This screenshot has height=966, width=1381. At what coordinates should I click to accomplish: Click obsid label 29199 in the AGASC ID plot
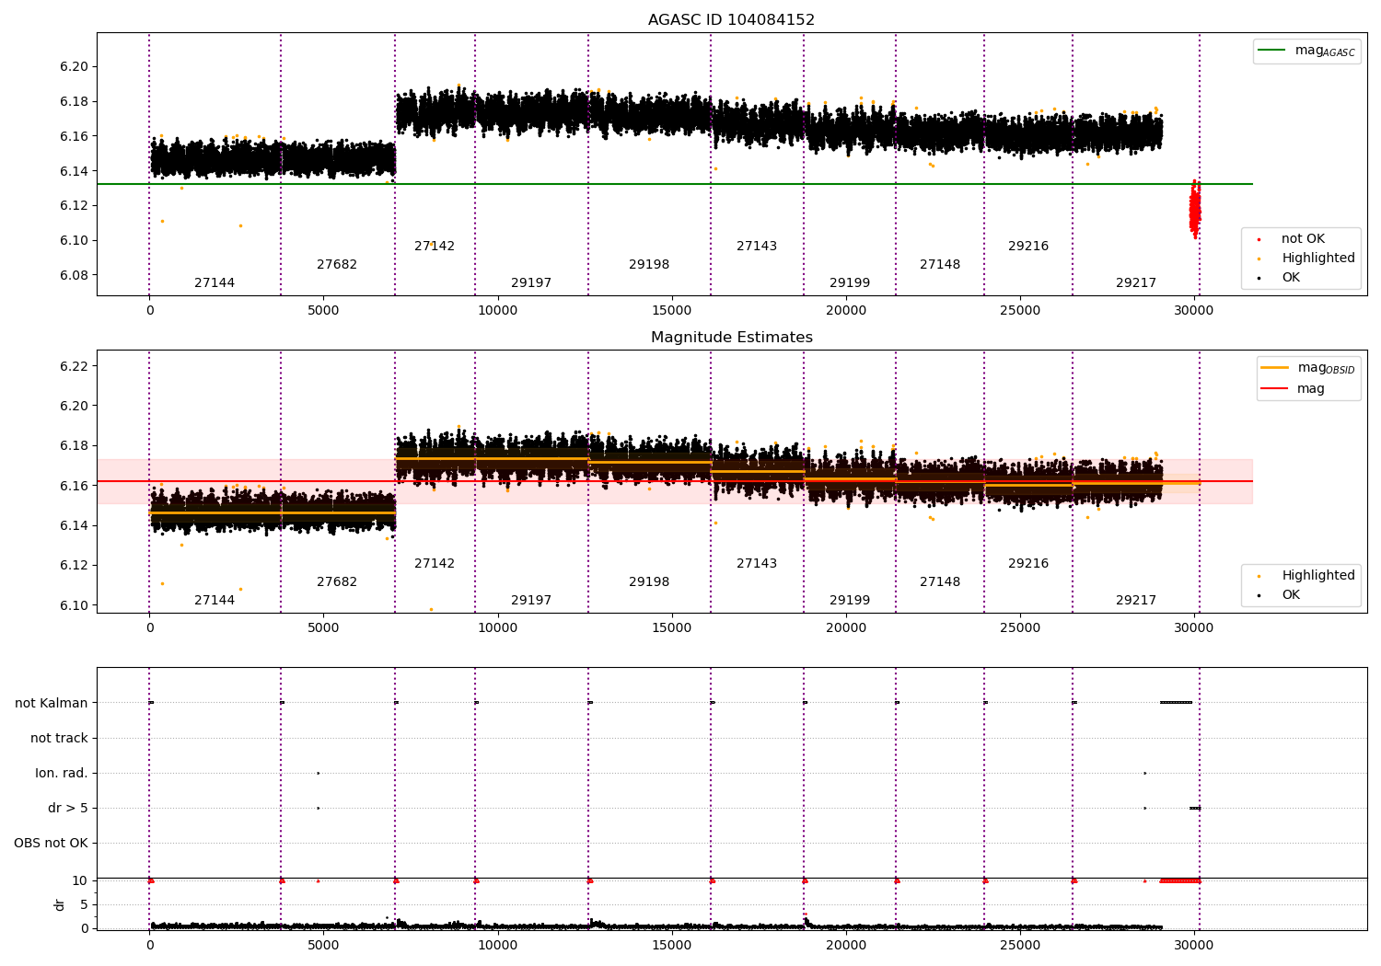850,283
